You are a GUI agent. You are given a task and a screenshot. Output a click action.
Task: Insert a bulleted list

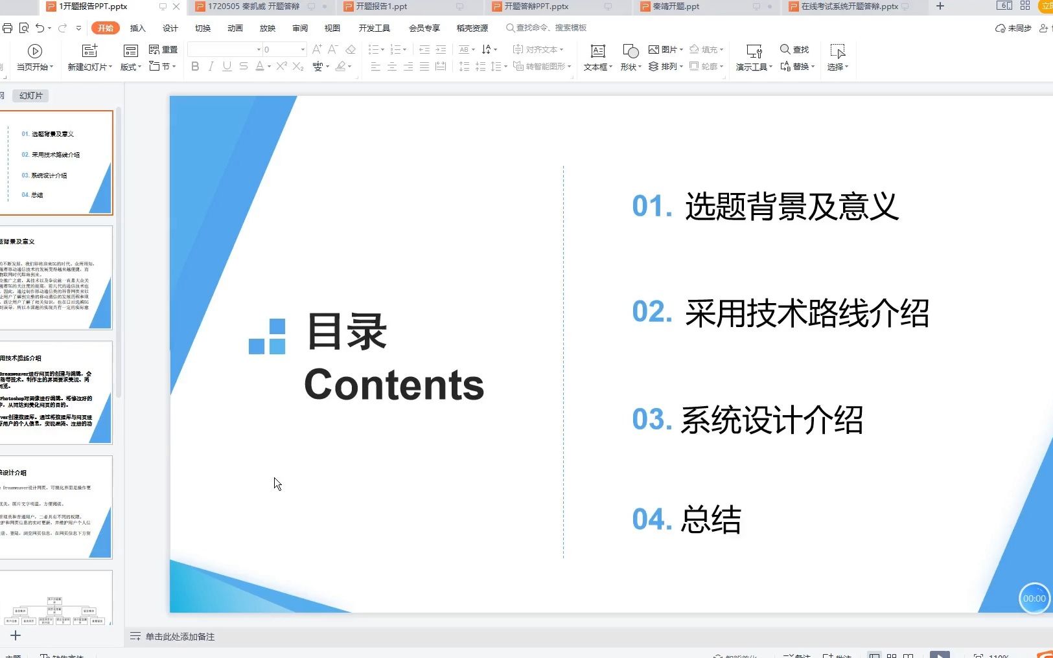tap(374, 49)
